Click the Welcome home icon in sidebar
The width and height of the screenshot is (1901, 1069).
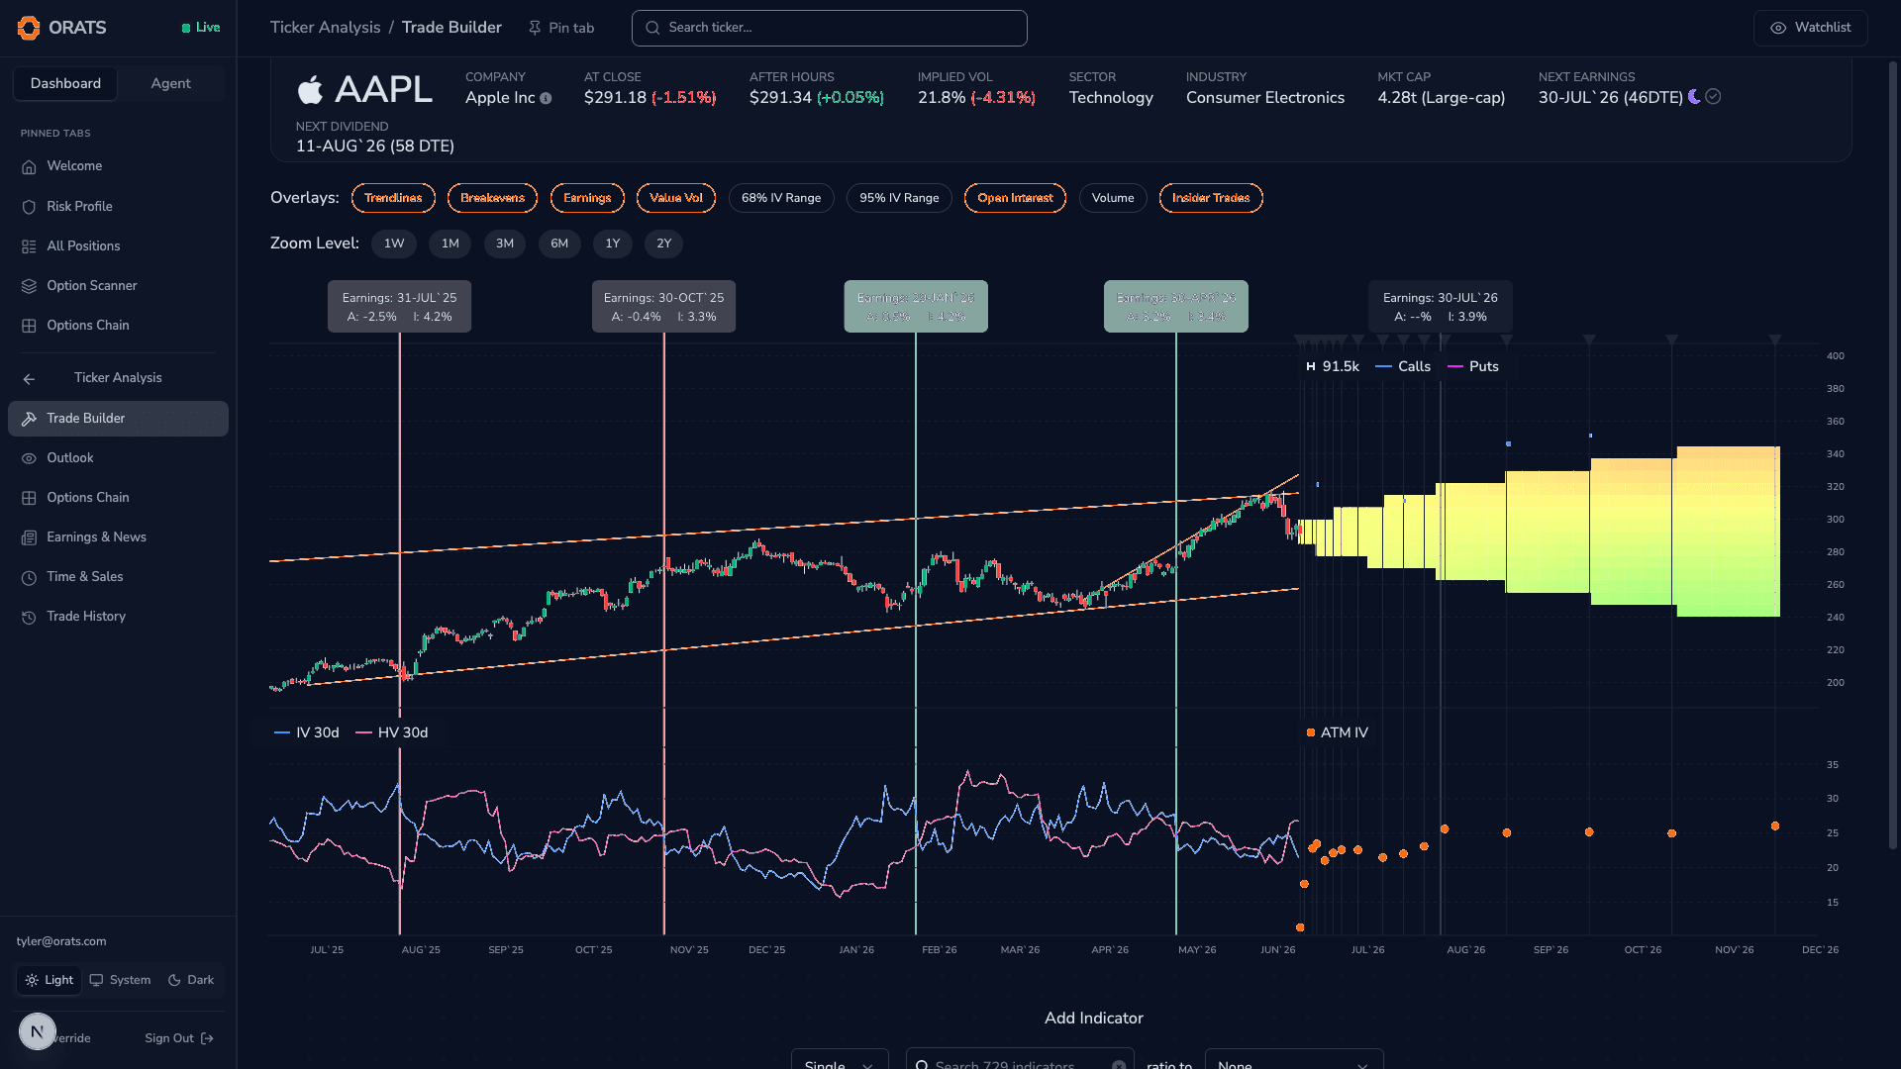29,166
